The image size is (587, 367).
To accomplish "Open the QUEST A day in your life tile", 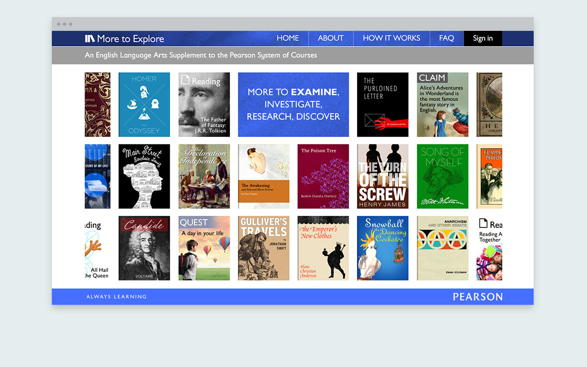I will click(x=204, y=248).
